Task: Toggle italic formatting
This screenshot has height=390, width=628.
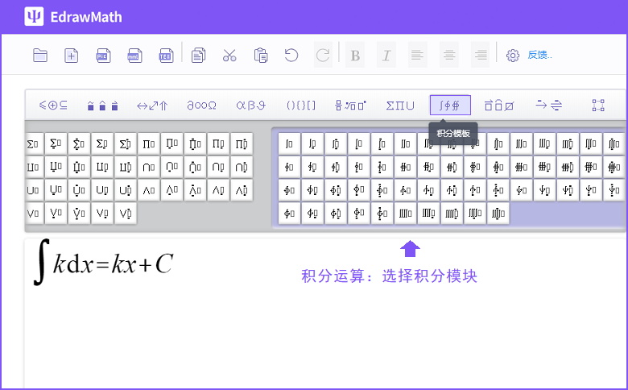Action: coord(386,55)
